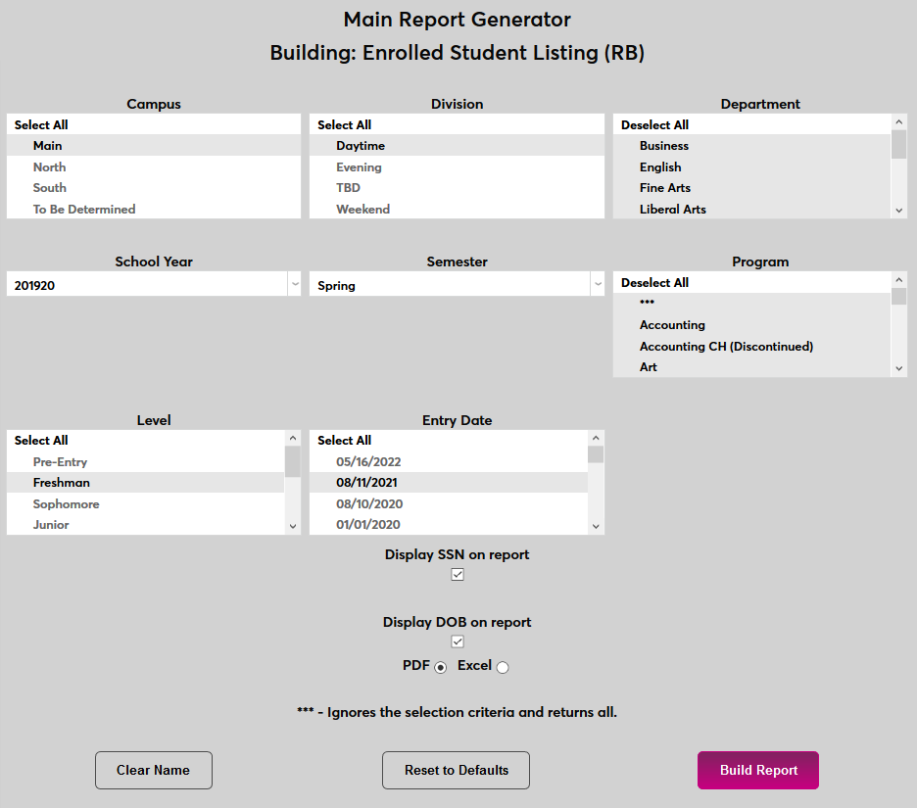
Task: Select the Excel output format
Action: [503, 666]
